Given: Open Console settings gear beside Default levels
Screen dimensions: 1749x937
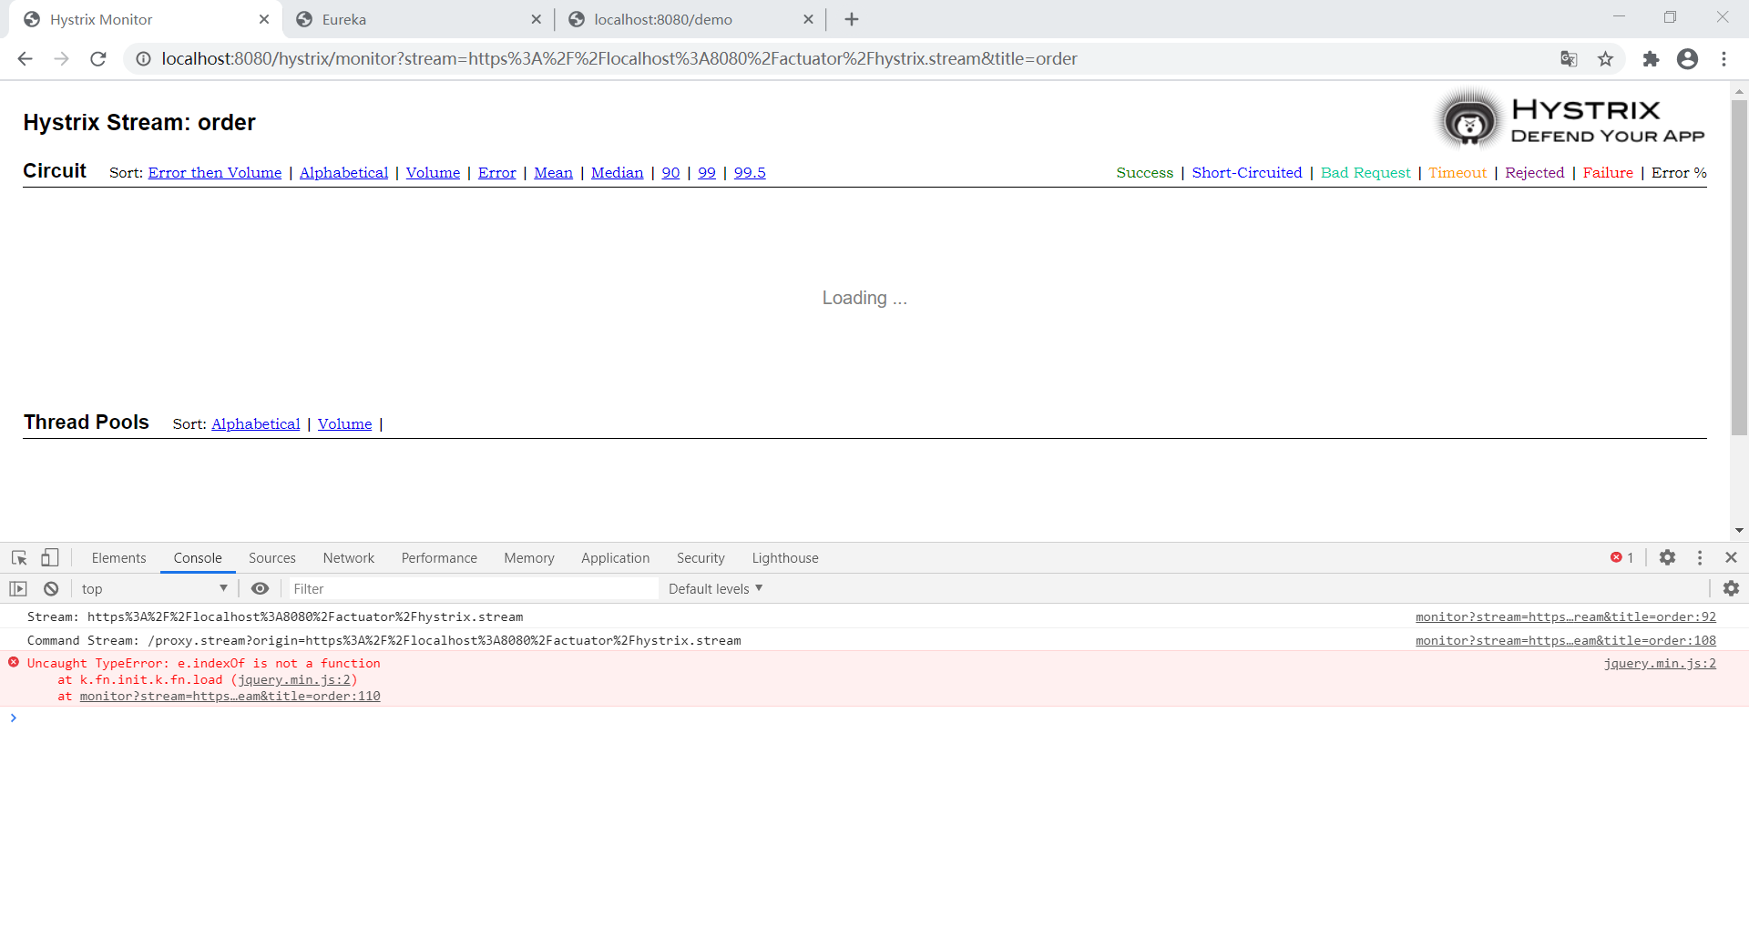Looking at the screenshot, I should click(x=1731, y=589).
